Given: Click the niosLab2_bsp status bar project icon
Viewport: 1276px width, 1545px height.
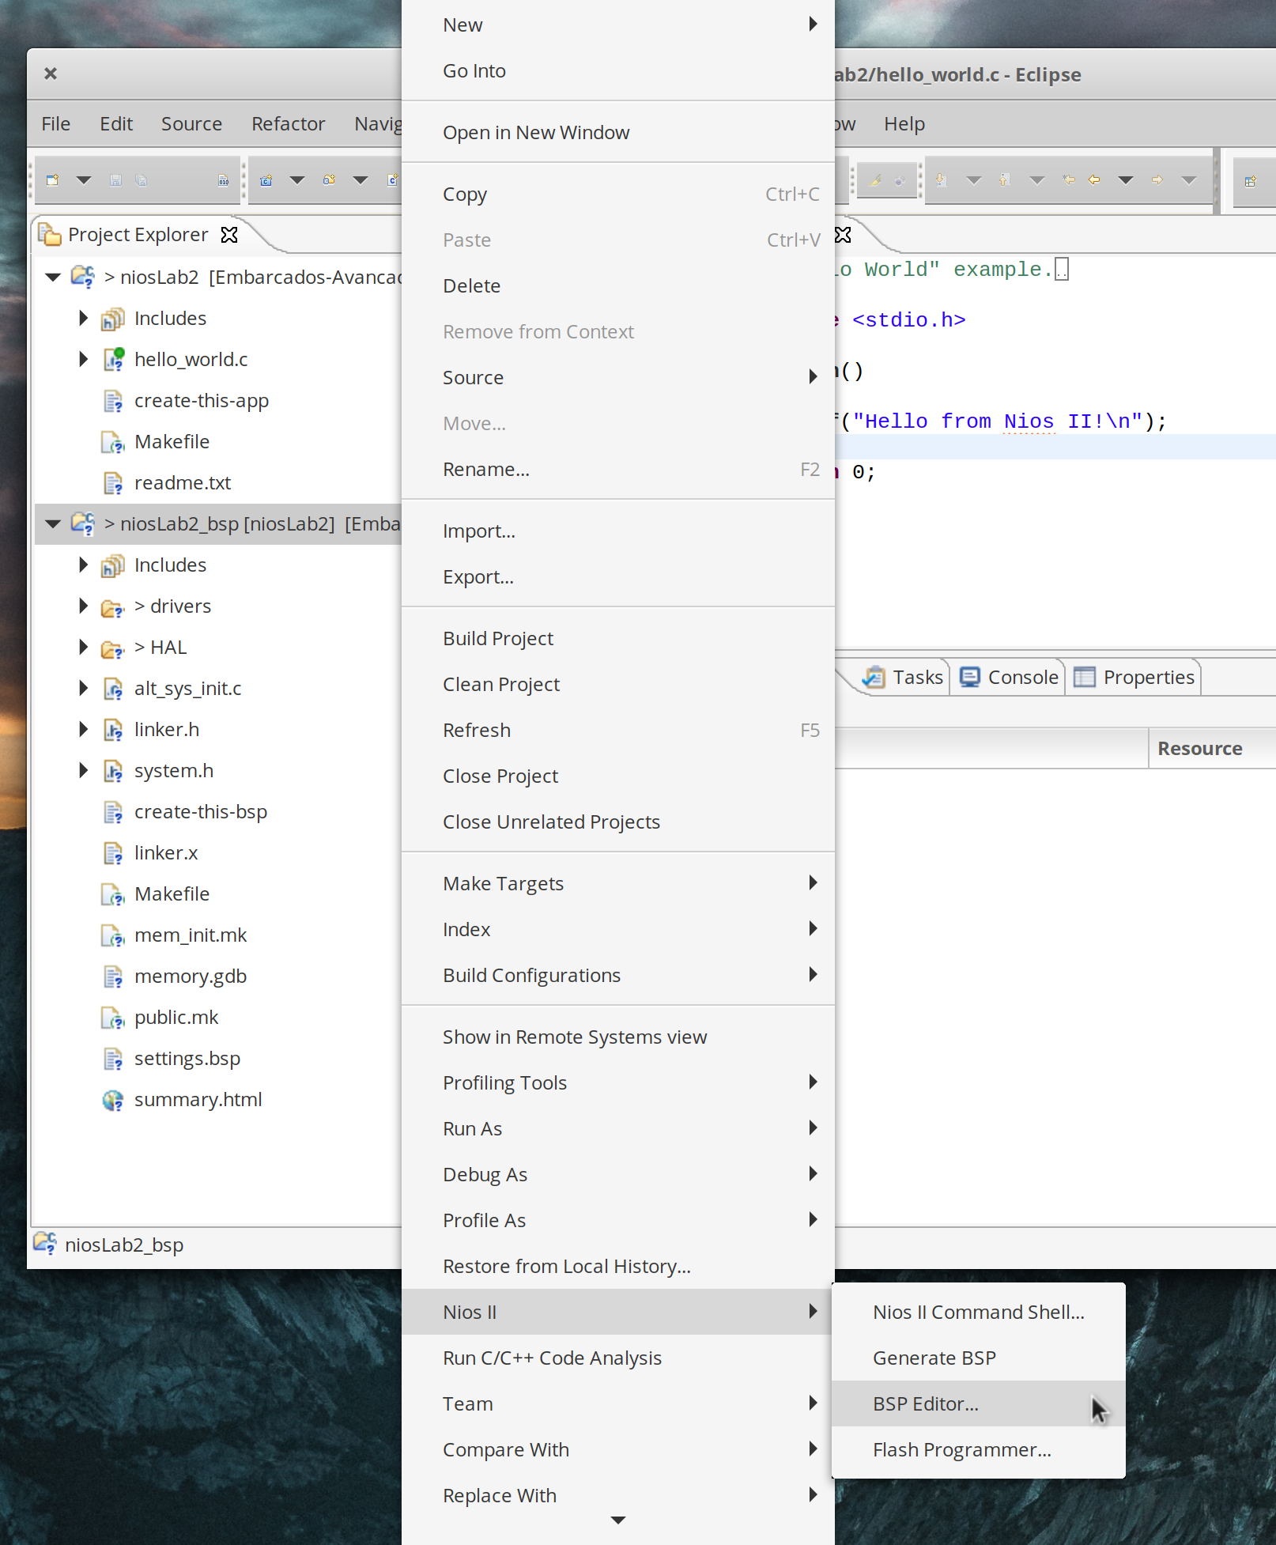Looking at the screenshot, I should click(45, 1244).
